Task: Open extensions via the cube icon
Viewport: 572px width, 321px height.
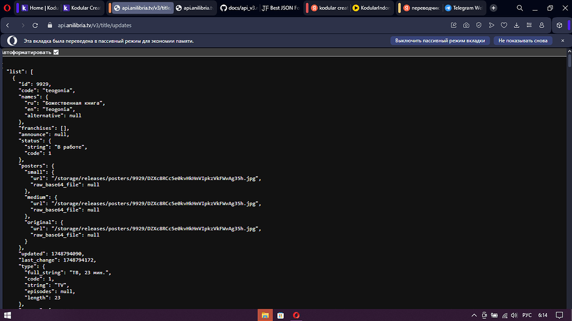Action: point(560,25)
